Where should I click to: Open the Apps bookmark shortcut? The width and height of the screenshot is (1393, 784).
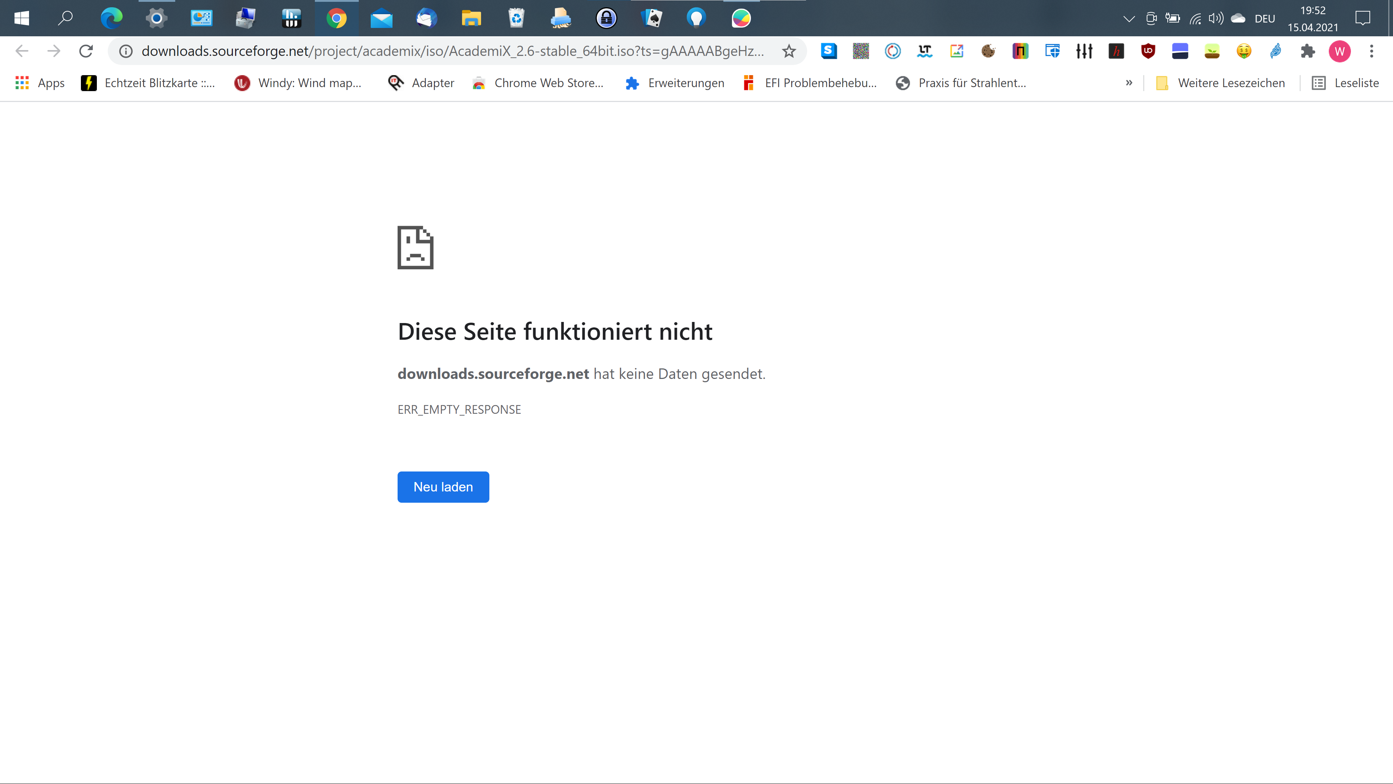[40, 83]
